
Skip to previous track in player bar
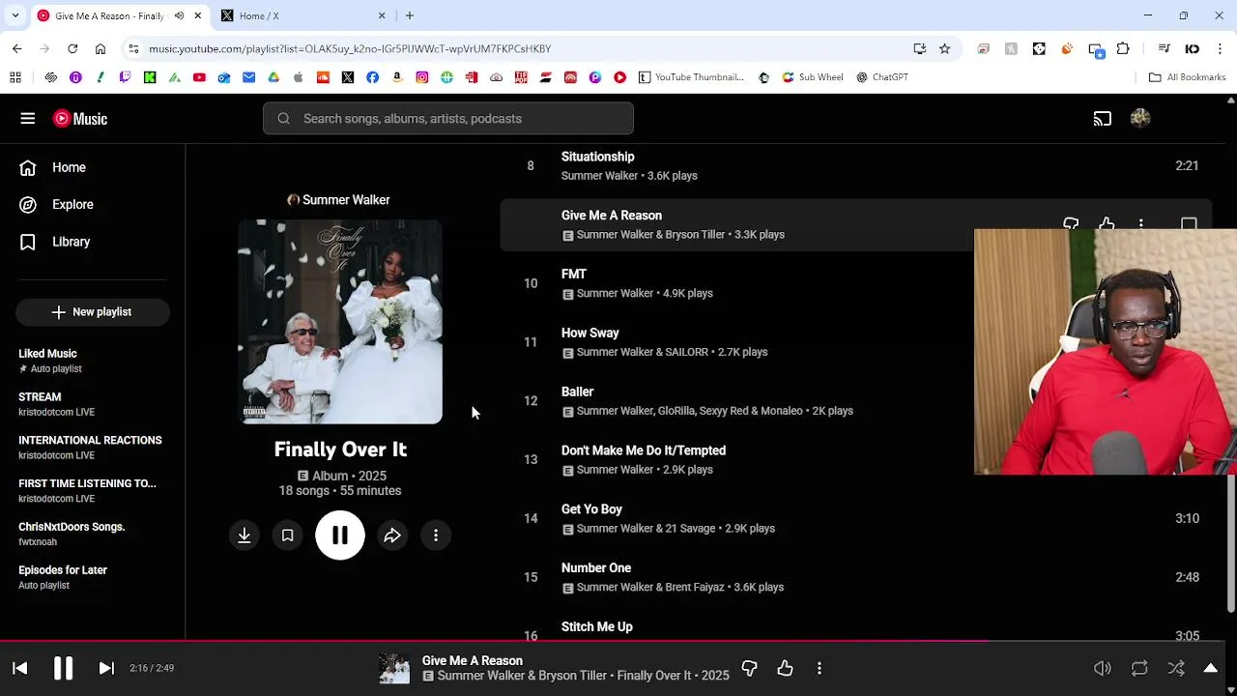point(19,668)
